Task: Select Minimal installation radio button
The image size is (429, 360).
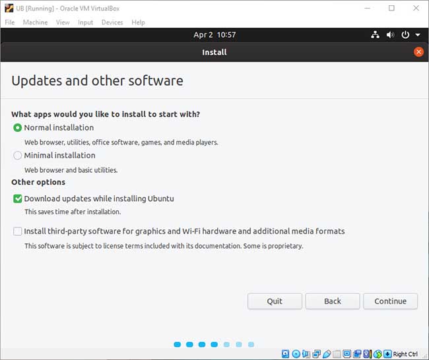Action: [18, 156]
